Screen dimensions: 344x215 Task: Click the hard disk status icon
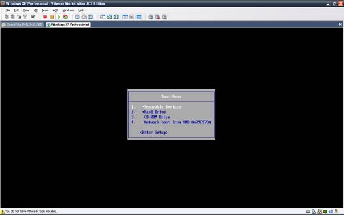click(x=308, y=212)
